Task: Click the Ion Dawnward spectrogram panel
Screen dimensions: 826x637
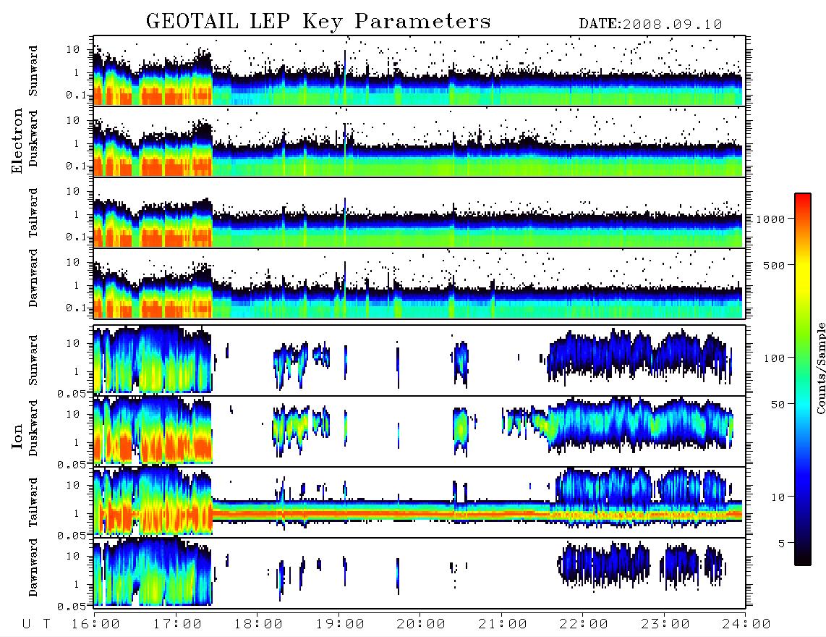Action: point(420,573)
